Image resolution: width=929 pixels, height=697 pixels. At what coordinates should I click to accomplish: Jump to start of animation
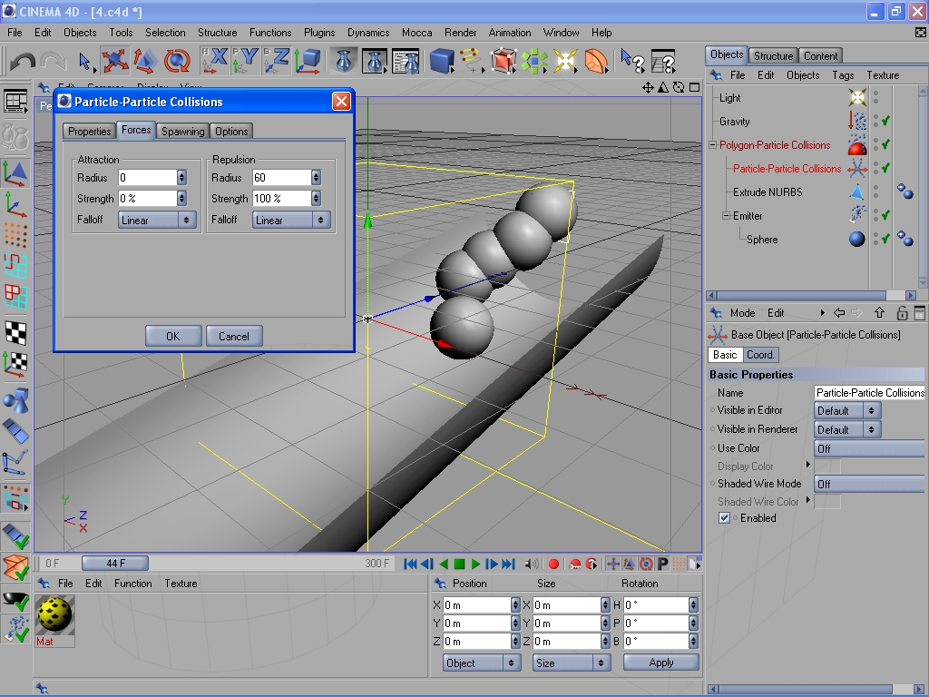(410, 564)
